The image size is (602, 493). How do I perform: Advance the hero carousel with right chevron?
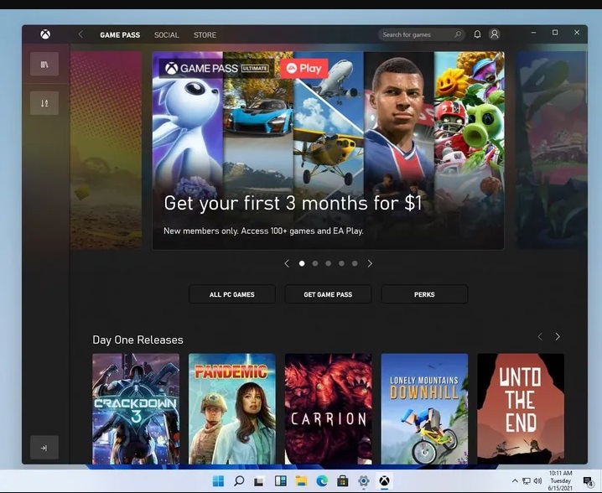370,263
